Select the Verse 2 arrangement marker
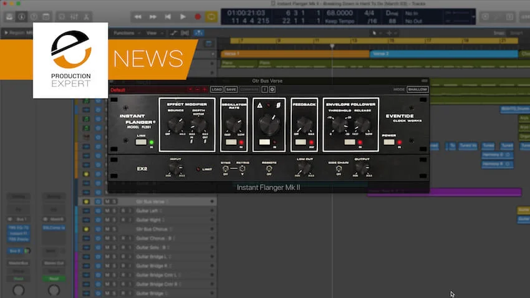530x298 pixels. tap(444, 54)
